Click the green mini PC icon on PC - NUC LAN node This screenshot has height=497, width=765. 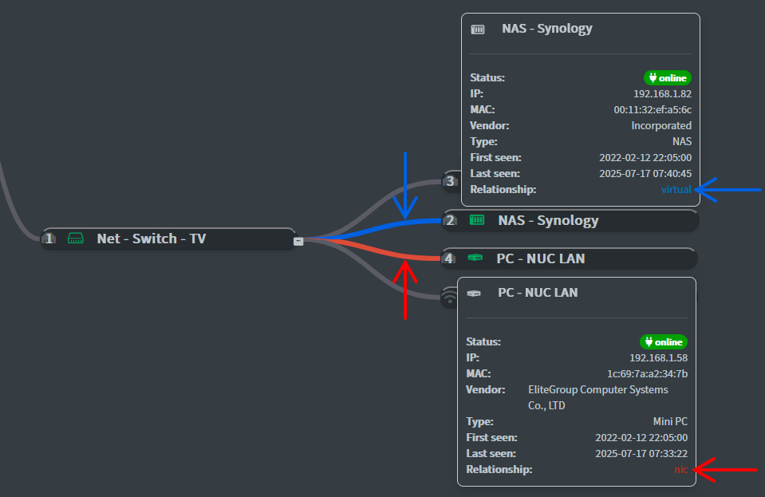click(x=475, y=258)
